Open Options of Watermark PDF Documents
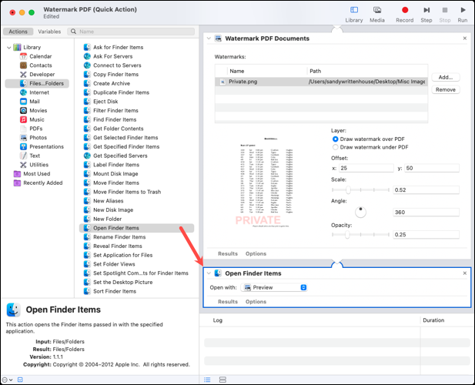The width and height of the screenshot is (475, 385). (x=256, y=254)
